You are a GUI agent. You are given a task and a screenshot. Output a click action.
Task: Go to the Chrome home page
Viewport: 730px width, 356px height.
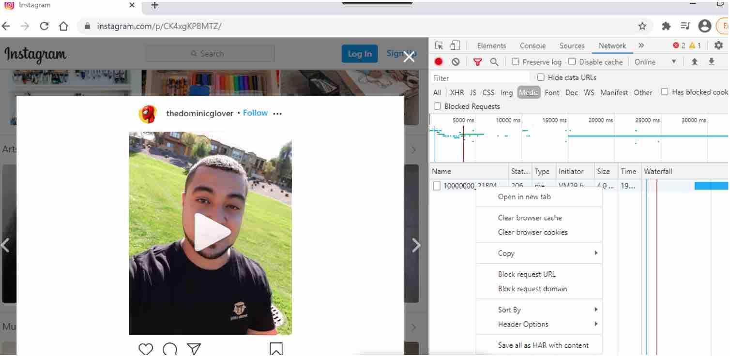[x=63, y=26]
